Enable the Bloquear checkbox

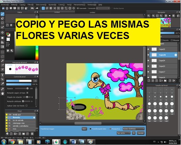172,40
